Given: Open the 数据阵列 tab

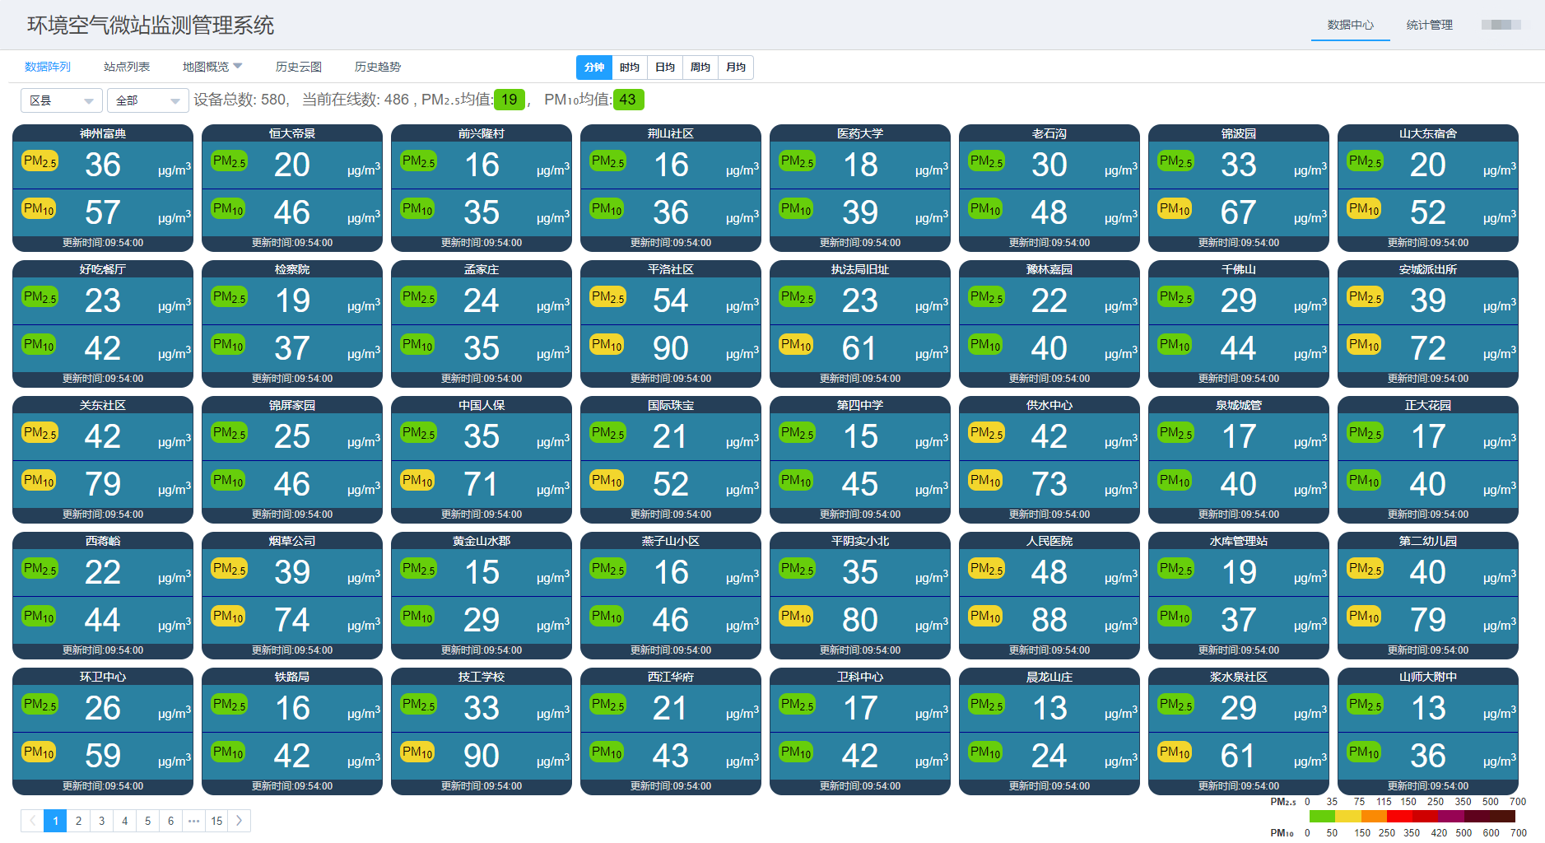Looking at the screenshot, I should 48,67.
